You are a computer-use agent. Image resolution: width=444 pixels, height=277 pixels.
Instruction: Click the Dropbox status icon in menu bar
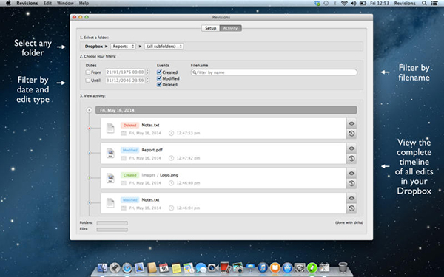click(317, 4)
